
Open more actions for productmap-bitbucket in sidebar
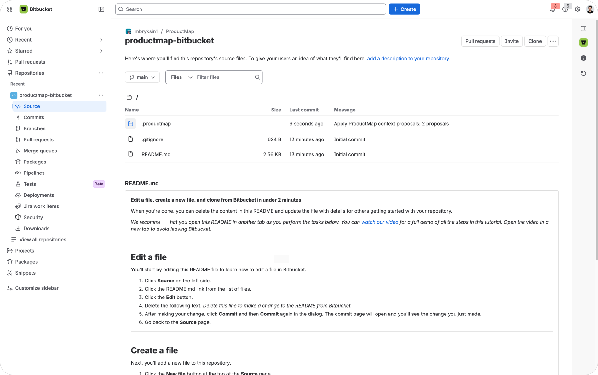click(x=101, y=95)
